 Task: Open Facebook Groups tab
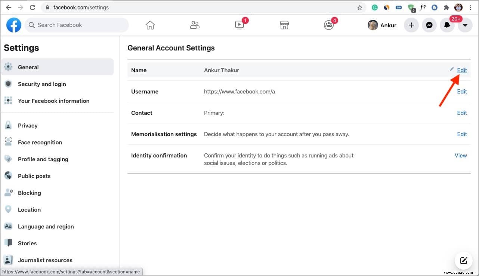(329, 25)
